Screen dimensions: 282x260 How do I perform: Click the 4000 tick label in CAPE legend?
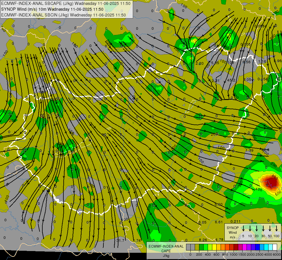point(268,255)
